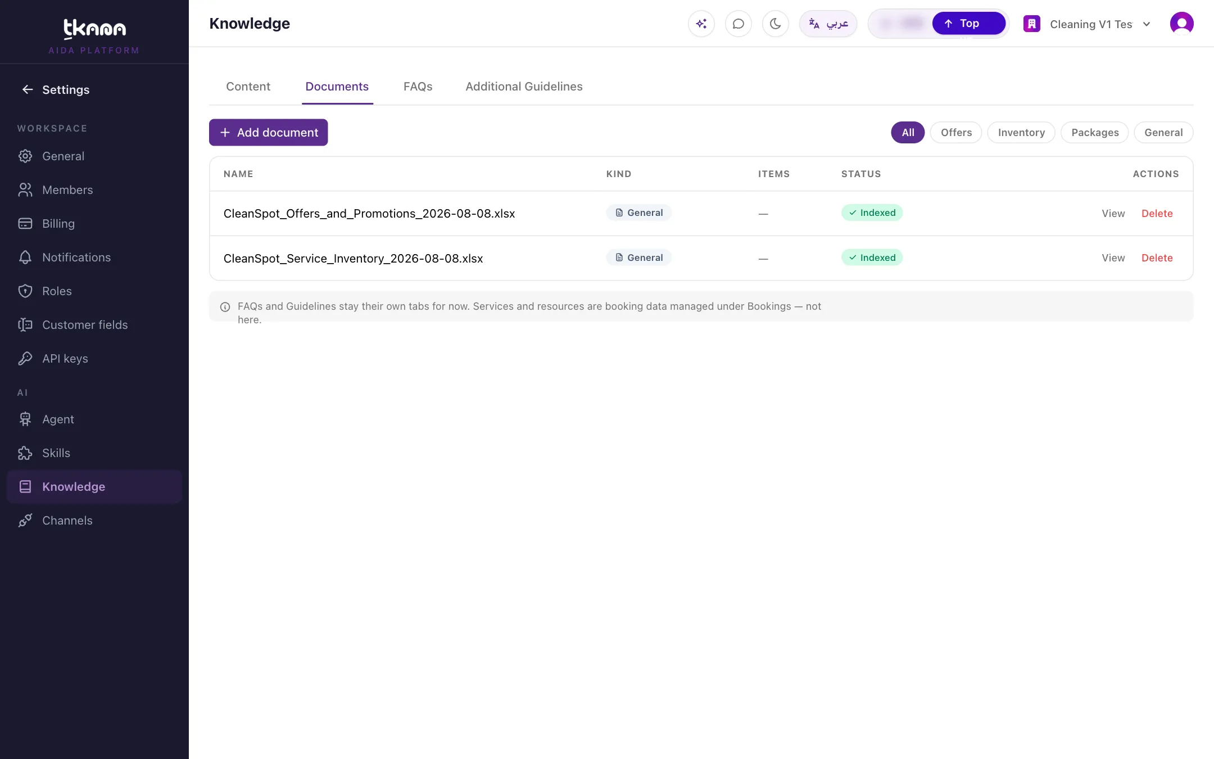View the Offers_and_Promotions document
The width and height of the screenshot is (1214, 759).
click(1113, 214)
